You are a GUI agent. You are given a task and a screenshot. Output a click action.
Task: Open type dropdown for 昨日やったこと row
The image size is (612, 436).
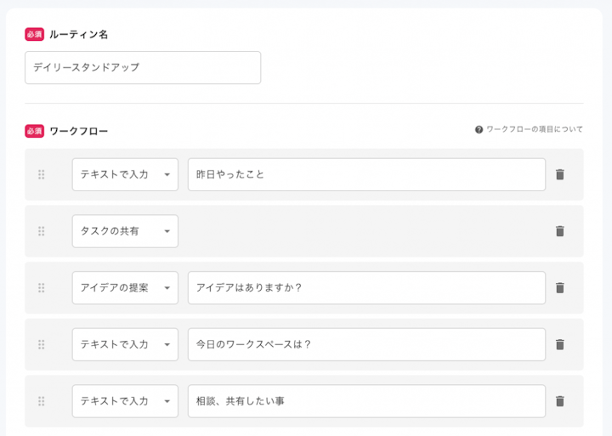point(125,174)
